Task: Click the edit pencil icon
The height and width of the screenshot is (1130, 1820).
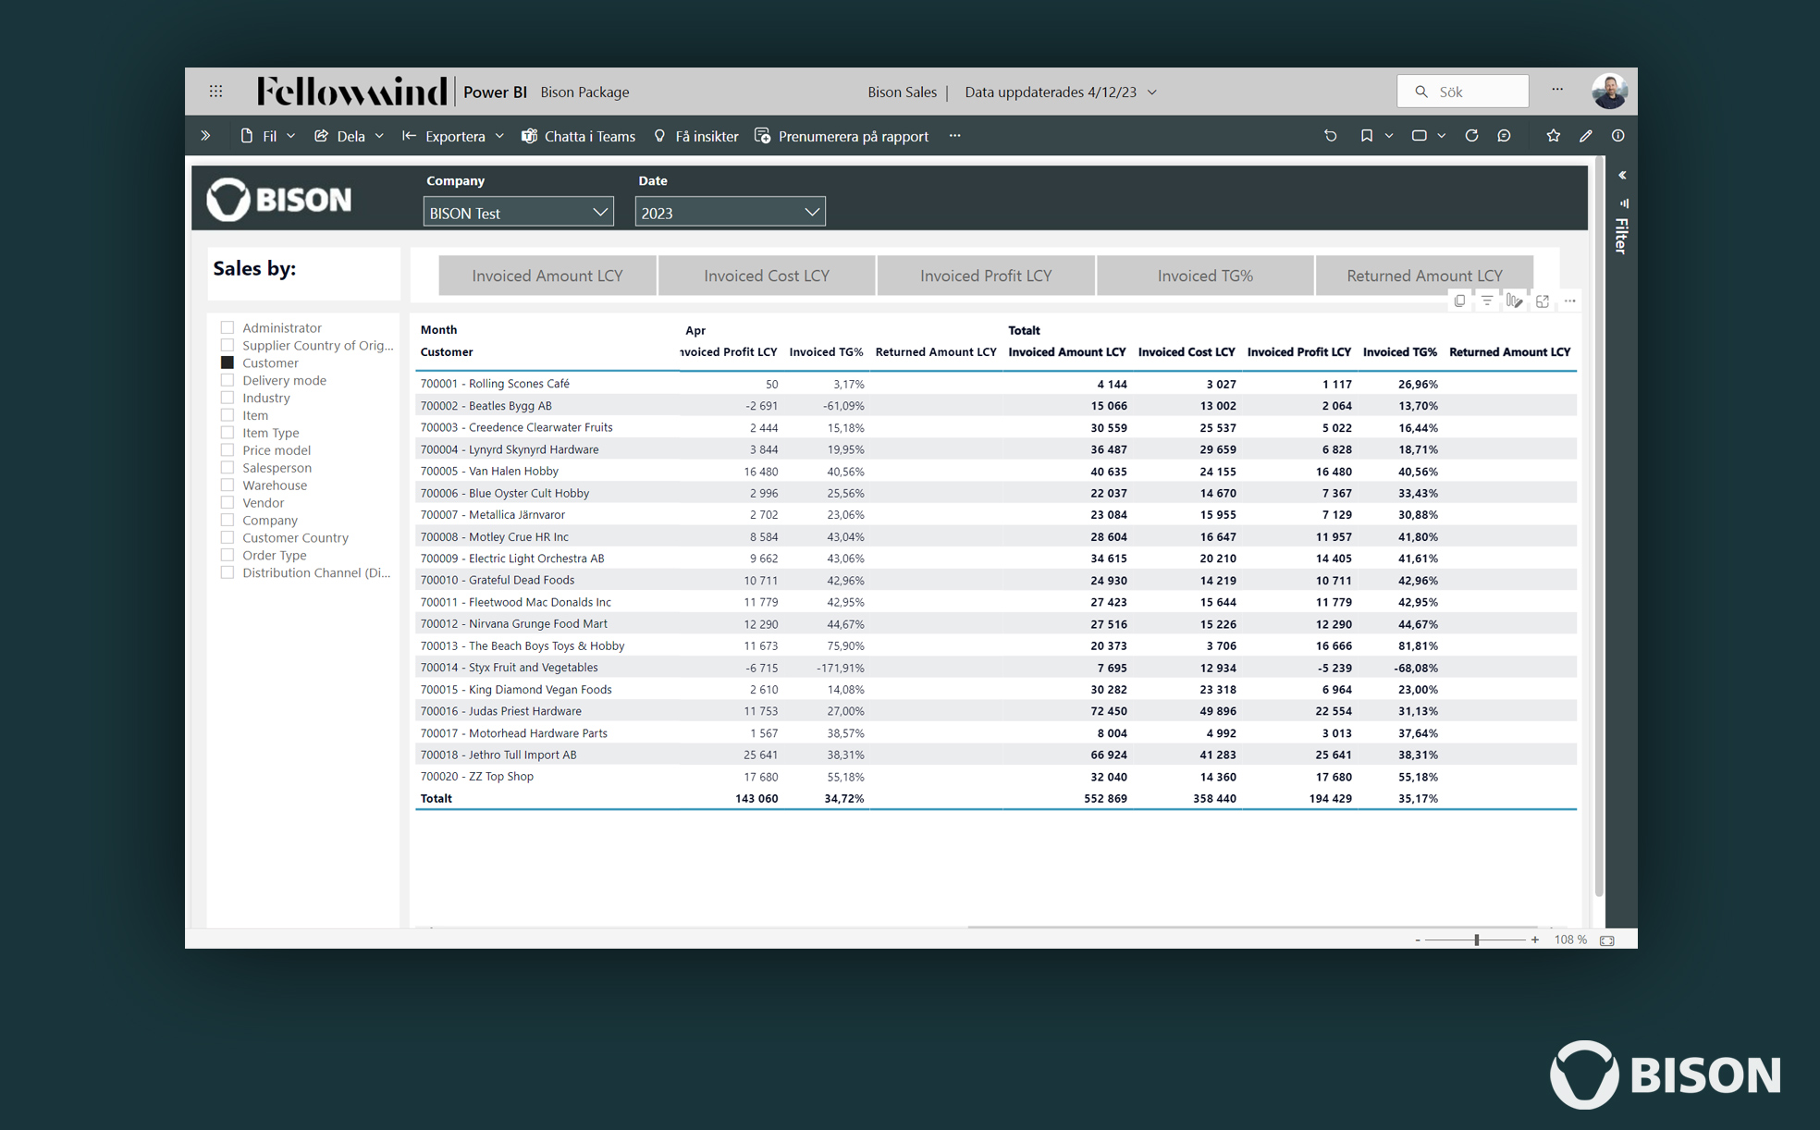Action: [x=1586, y=136]
